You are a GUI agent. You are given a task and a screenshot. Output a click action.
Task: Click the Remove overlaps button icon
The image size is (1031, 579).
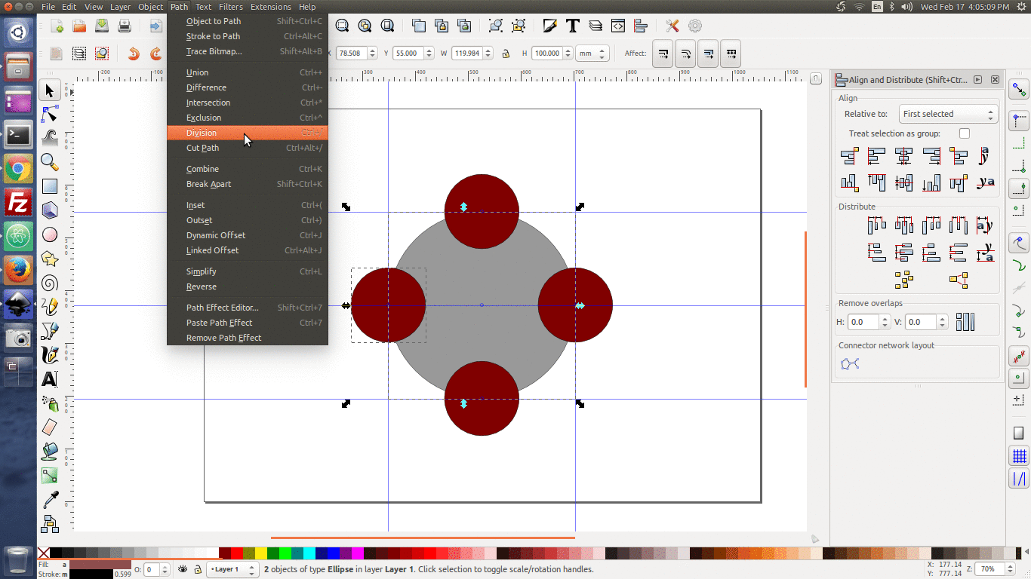coord(965,322)
